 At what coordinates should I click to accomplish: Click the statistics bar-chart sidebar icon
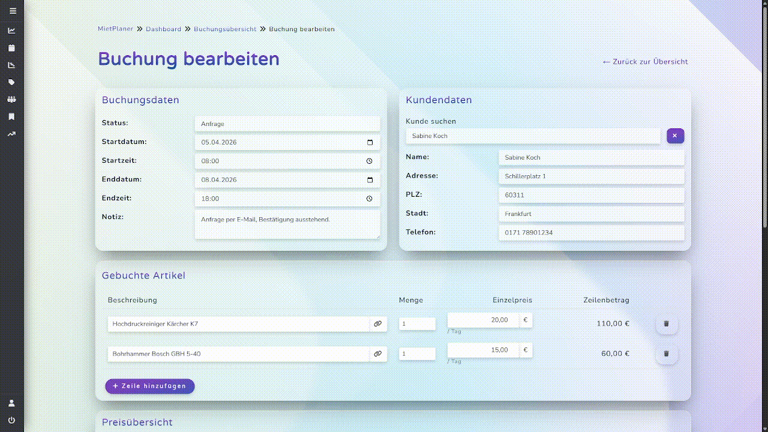click(x=12, y=64)
